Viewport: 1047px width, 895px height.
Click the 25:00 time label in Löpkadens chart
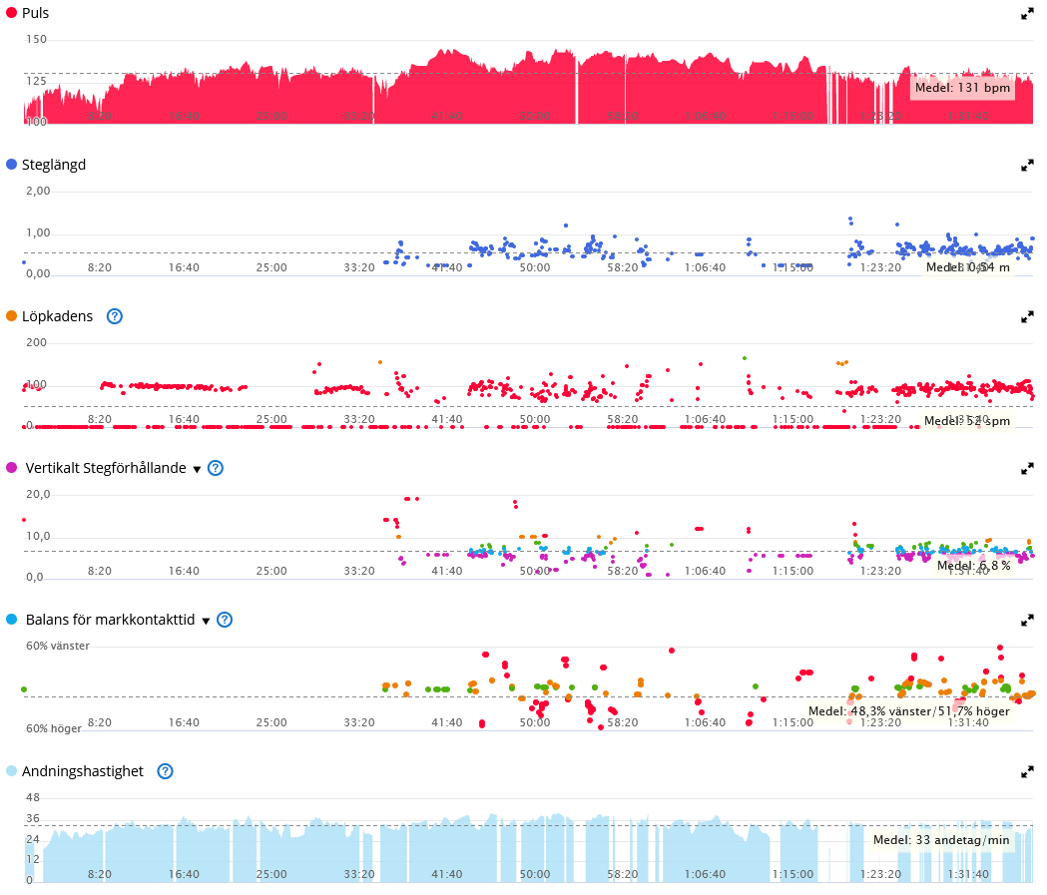(271, 419)
